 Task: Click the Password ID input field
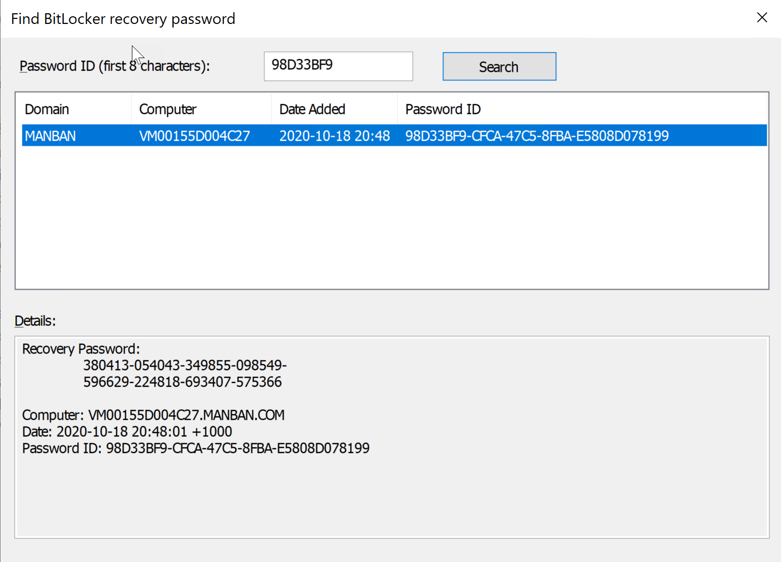point(338,66)
